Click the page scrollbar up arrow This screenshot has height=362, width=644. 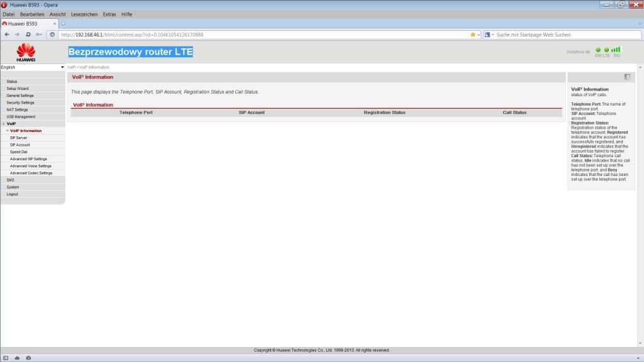click(640, 67)
